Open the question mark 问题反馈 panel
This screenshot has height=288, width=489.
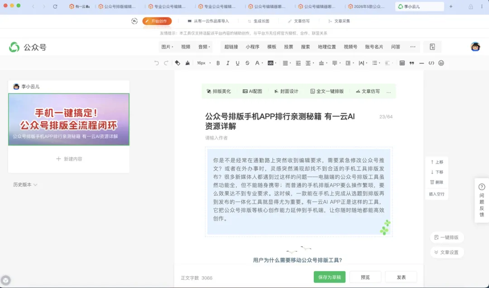482,200
